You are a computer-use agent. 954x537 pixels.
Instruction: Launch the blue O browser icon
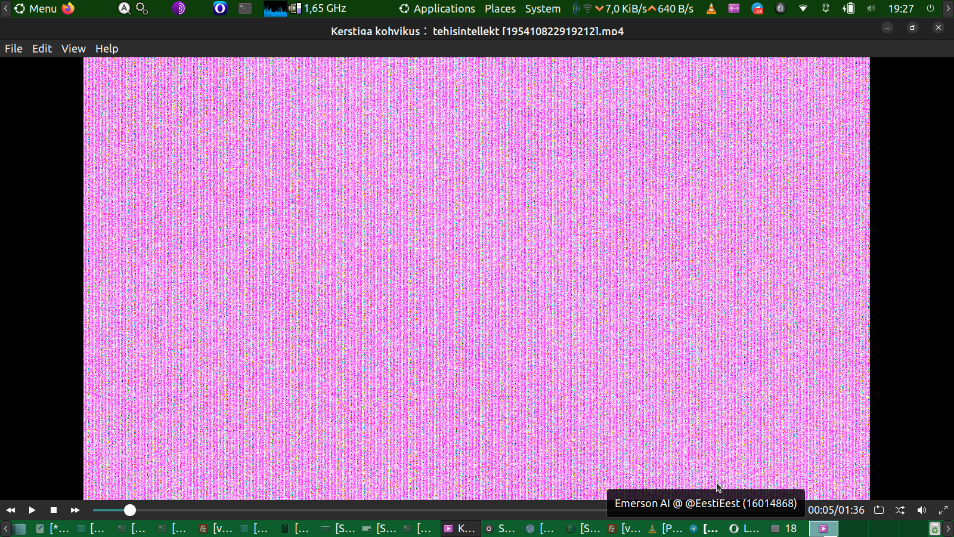pyautogui.click(x=220, y=8)
